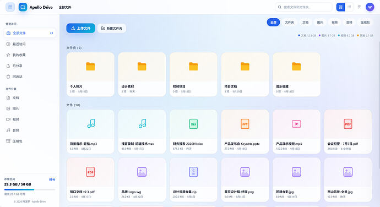Switch to list view layout
Screen dimensions: 380x207
(350, 7)
